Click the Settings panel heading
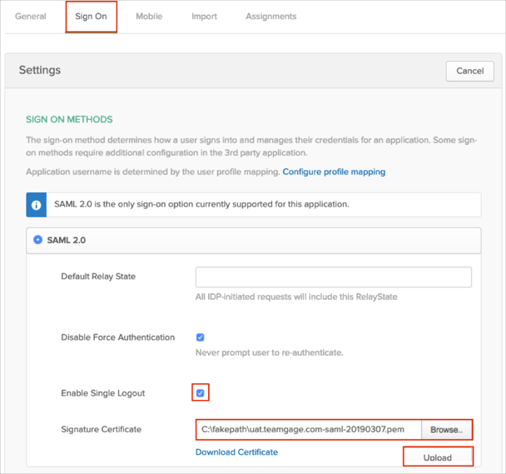The image size is (506, 474). tap(40, 71)
